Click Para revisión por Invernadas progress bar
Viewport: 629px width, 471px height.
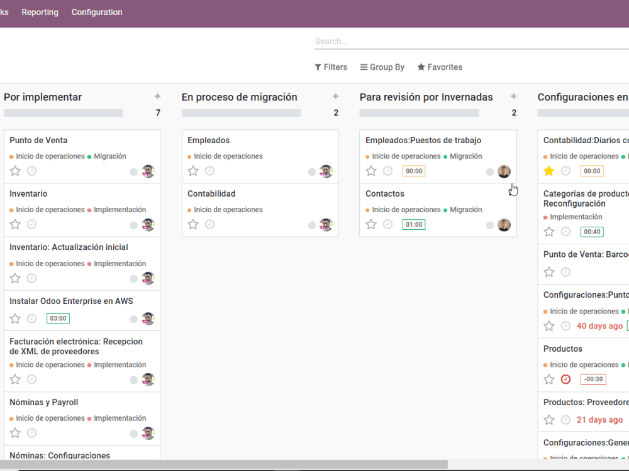pos(419,113)
